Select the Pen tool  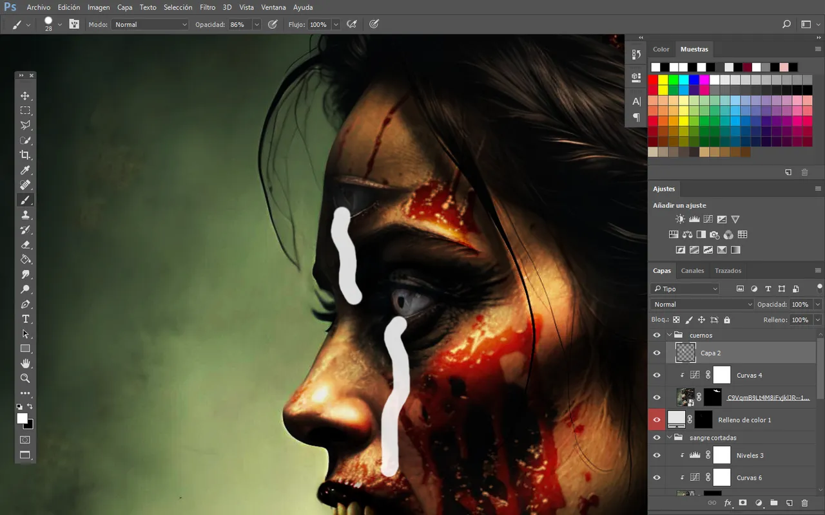click(25, 304)
